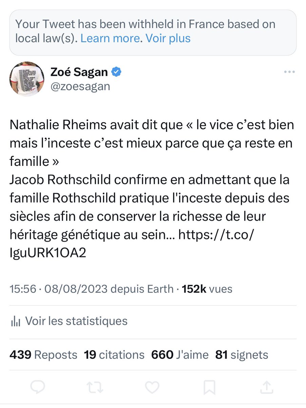Image resolution: width=306 pixels, height=408 pixels.
Task: Open the @zoesagan handle
Action: tap(80, 86)
